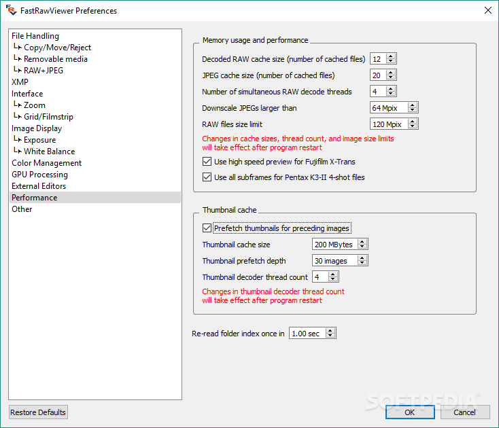Cancel the preferences dialog
Image resolution: width=499 pixels, height=428 pixels.
(x=465, y=412)
